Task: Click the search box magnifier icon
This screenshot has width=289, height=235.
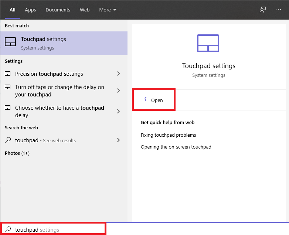Action: [8, 229]
